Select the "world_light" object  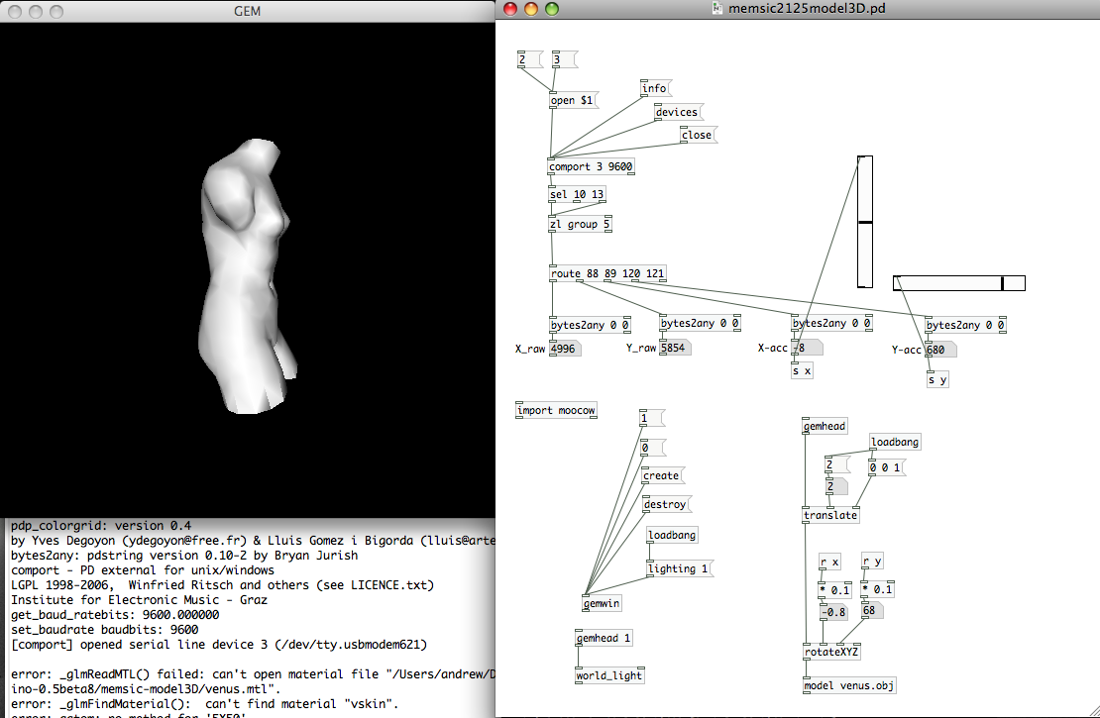(x=609, y=675)
